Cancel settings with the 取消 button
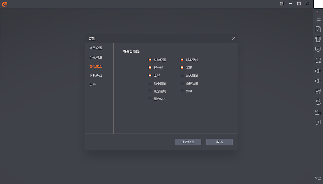The height and width of the screenshot is (184, 323). pyautogui.click(x=219, y=142)
